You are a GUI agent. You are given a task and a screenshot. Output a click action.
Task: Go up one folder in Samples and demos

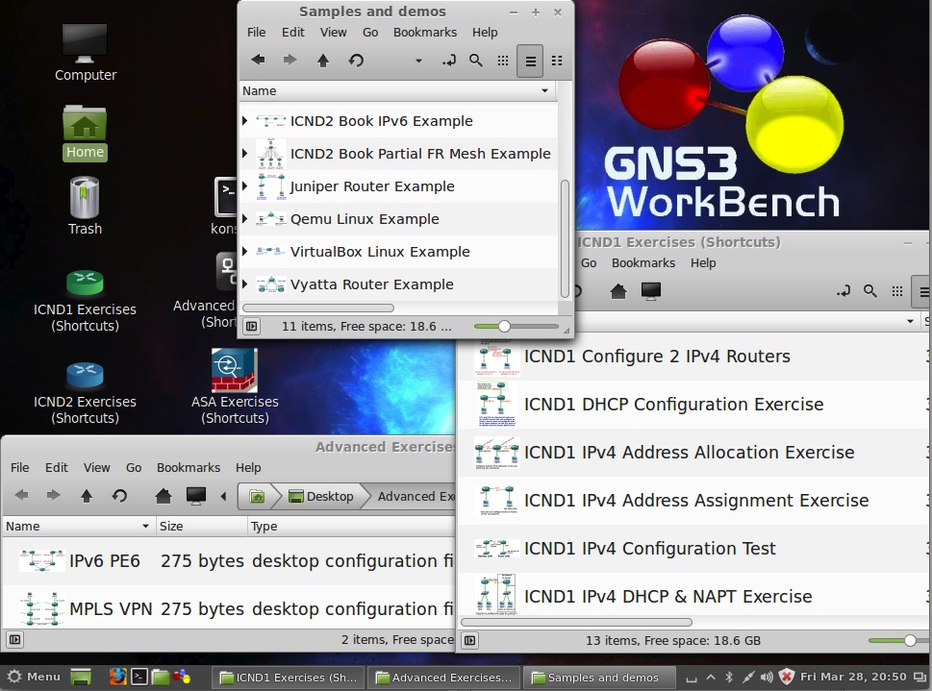pyautogui.click(x=323, y=61)
